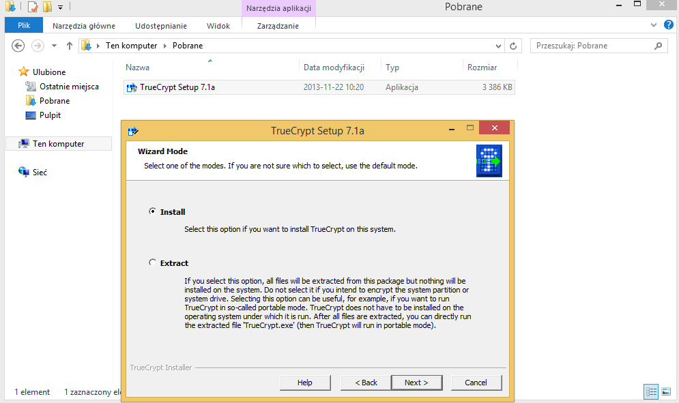
Task: Open the Zarządzanie ribbon tab
Action: [278, 25]
